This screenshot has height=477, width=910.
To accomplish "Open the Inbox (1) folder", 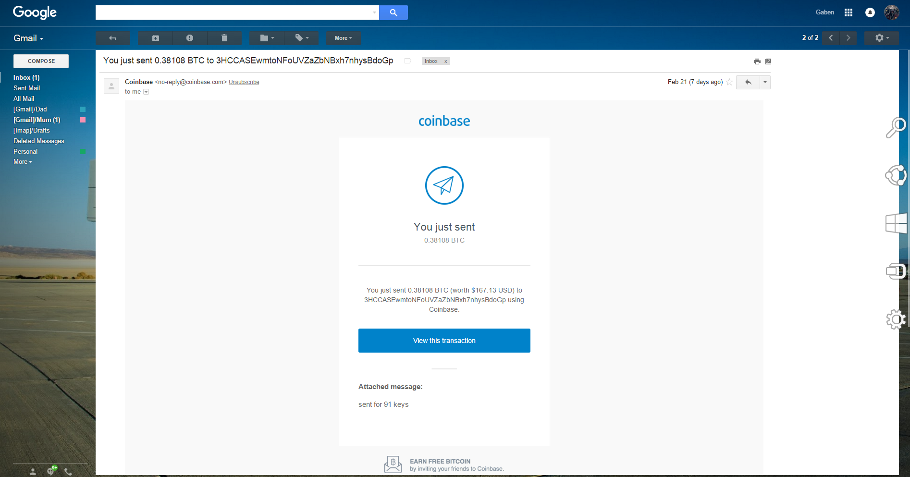I will pos(26,77).
